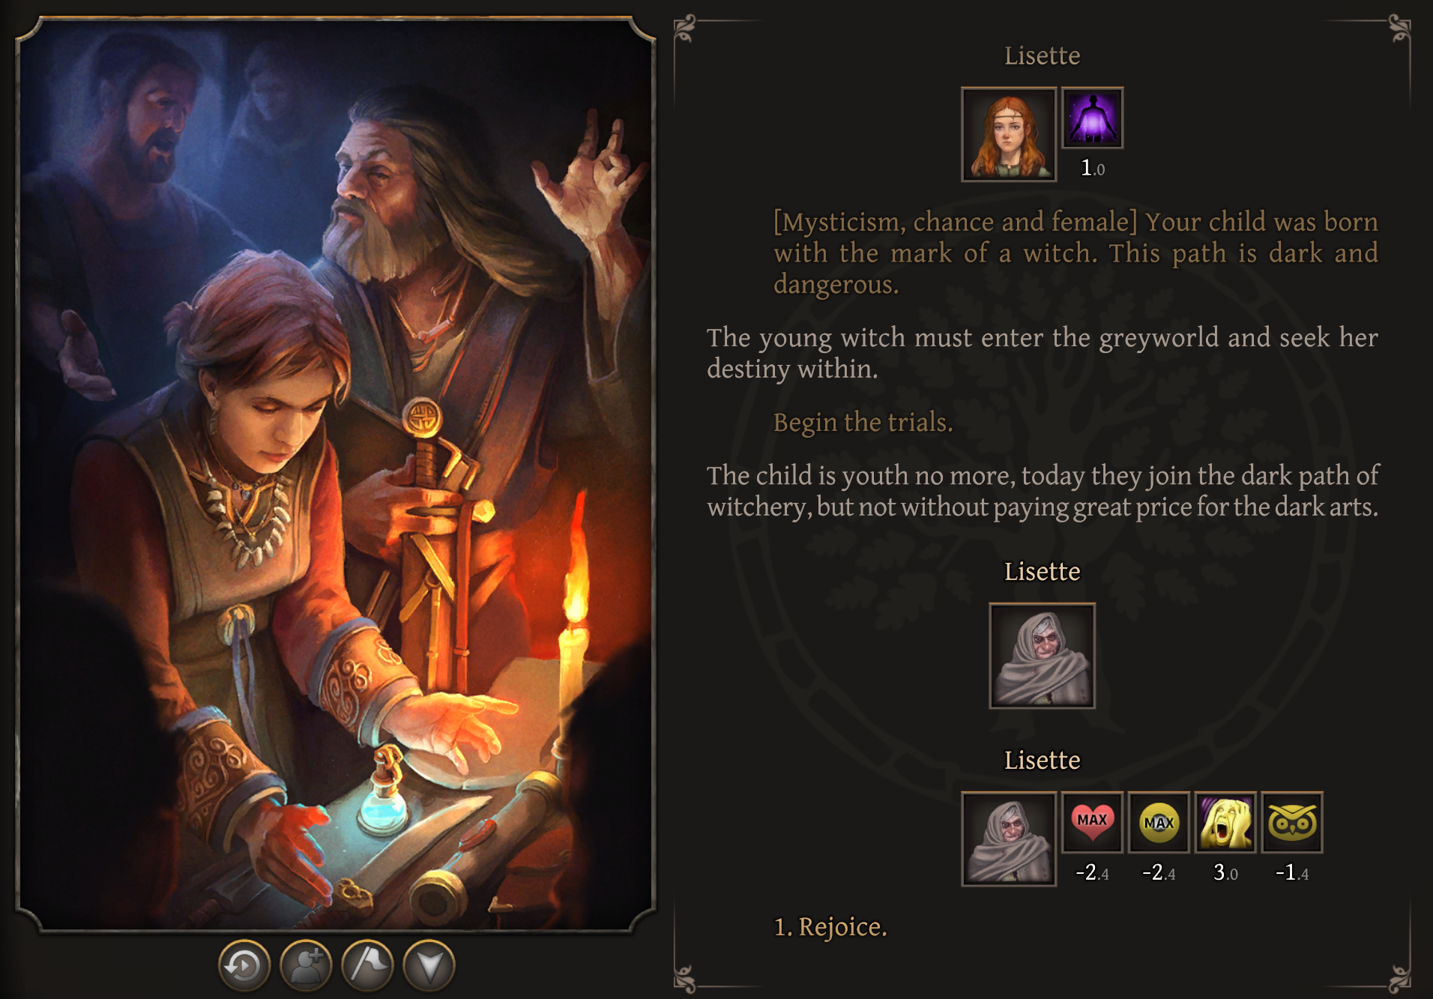
Task: Click the flag icon button
Action: click(x=367, y=965)
